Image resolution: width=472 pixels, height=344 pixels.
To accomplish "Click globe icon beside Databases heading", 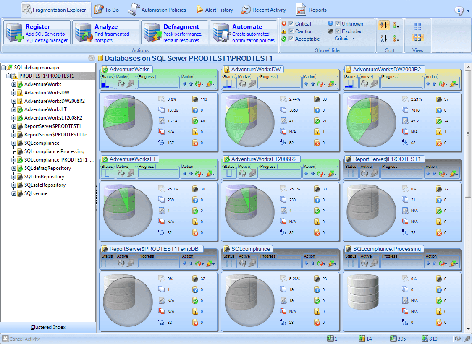I will point(92,58).
